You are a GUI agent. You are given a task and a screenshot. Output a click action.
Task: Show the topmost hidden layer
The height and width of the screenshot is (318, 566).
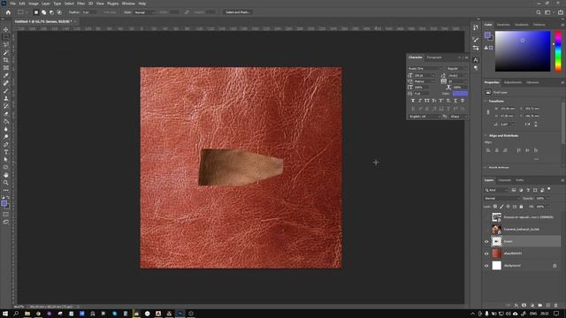pyautogui.click(x=486, y=217)
